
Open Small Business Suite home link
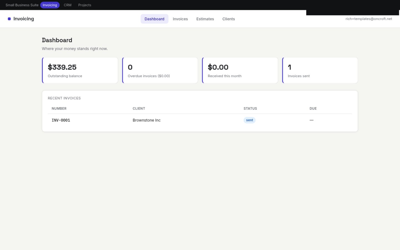tap(22, 5)
